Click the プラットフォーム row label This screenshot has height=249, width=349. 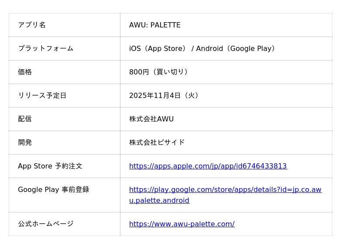45,48
